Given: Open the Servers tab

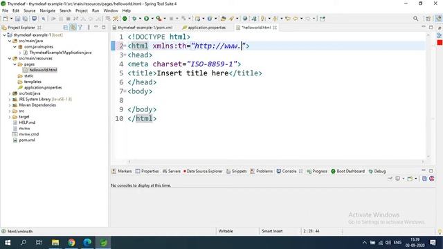Looking at the screenshot, I should (x=172, y=171).
